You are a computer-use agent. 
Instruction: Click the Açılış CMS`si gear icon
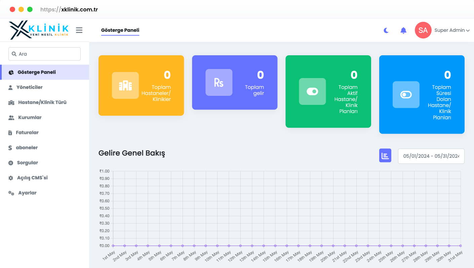click(11, 178)
